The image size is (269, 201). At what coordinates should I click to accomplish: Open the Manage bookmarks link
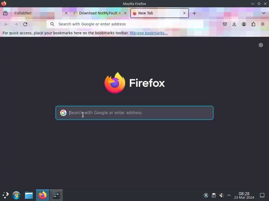tap(149, 33)
